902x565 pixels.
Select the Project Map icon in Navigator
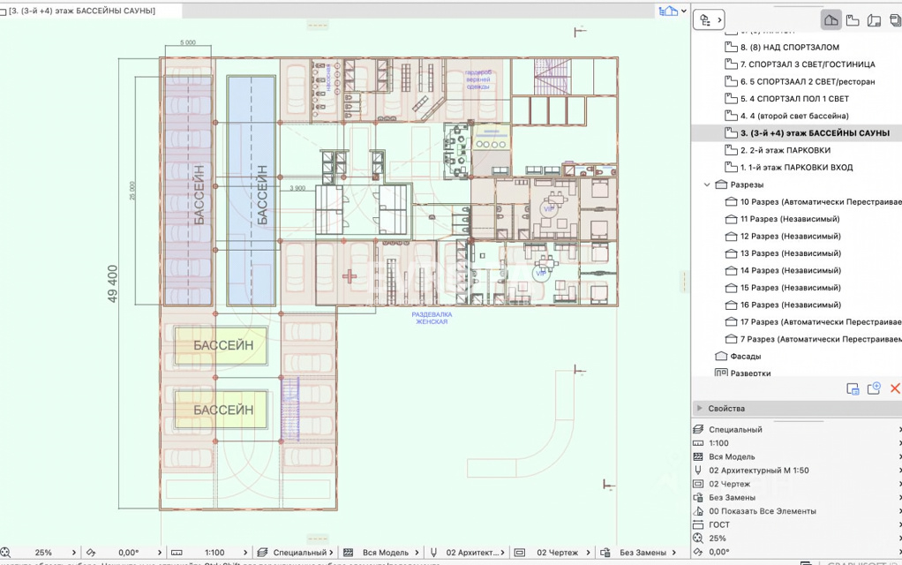[831, 19]
